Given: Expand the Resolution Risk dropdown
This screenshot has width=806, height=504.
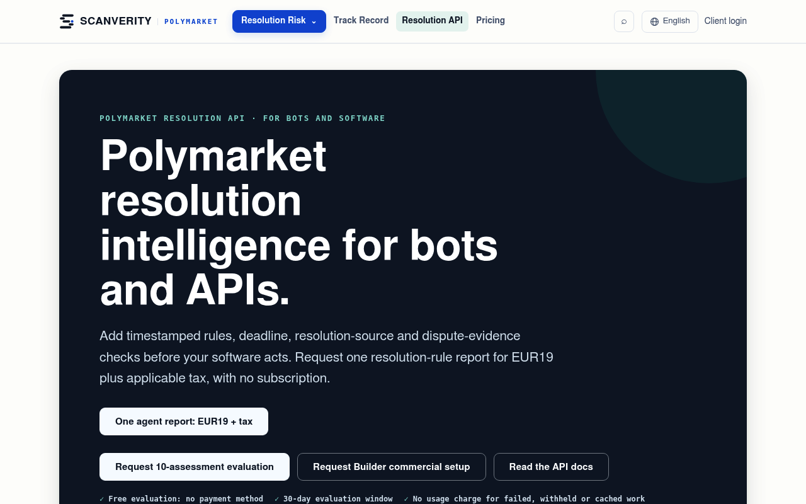Looking at the screenshot, I should pos(279,21).
